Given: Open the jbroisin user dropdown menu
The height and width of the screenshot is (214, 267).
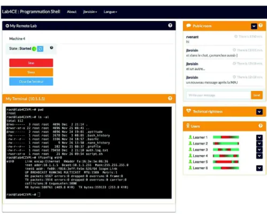Looking at the screenshot, I should [x=90, y=12].
